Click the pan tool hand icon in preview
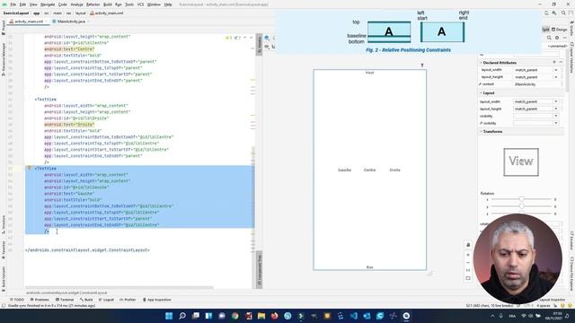 (x=468, y=245)
